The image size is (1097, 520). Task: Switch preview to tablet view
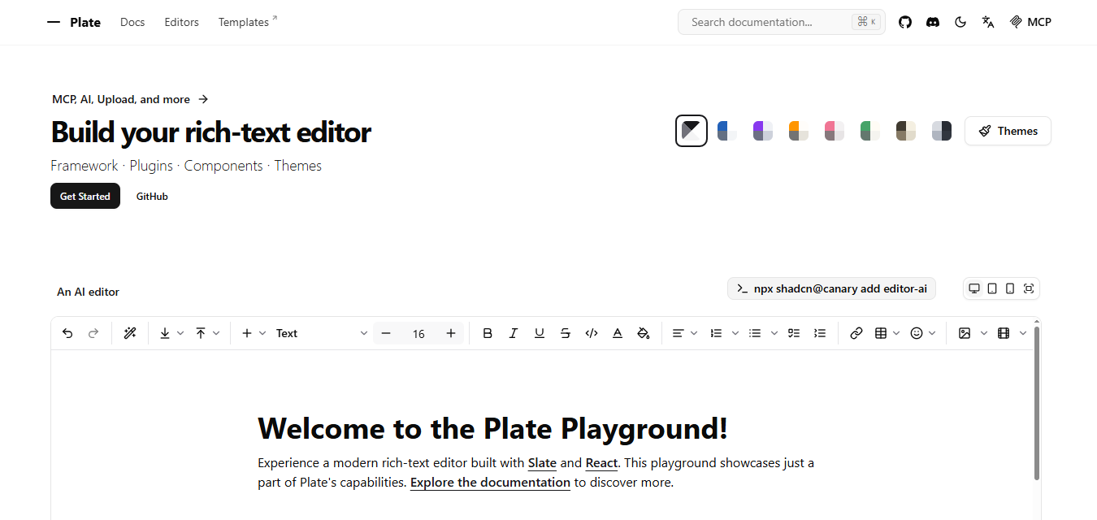pos(992,288)
